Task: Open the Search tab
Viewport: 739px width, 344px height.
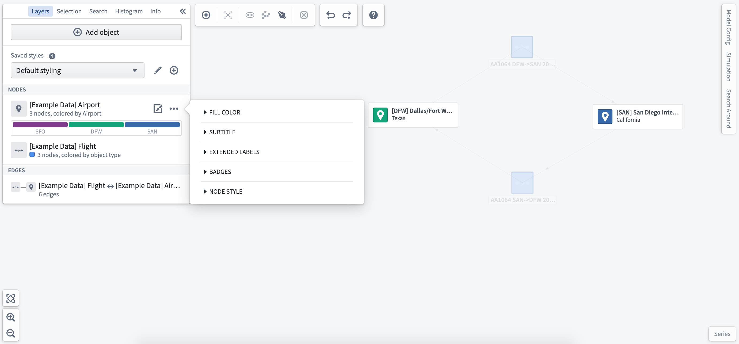Action: (x=98, y=11)
